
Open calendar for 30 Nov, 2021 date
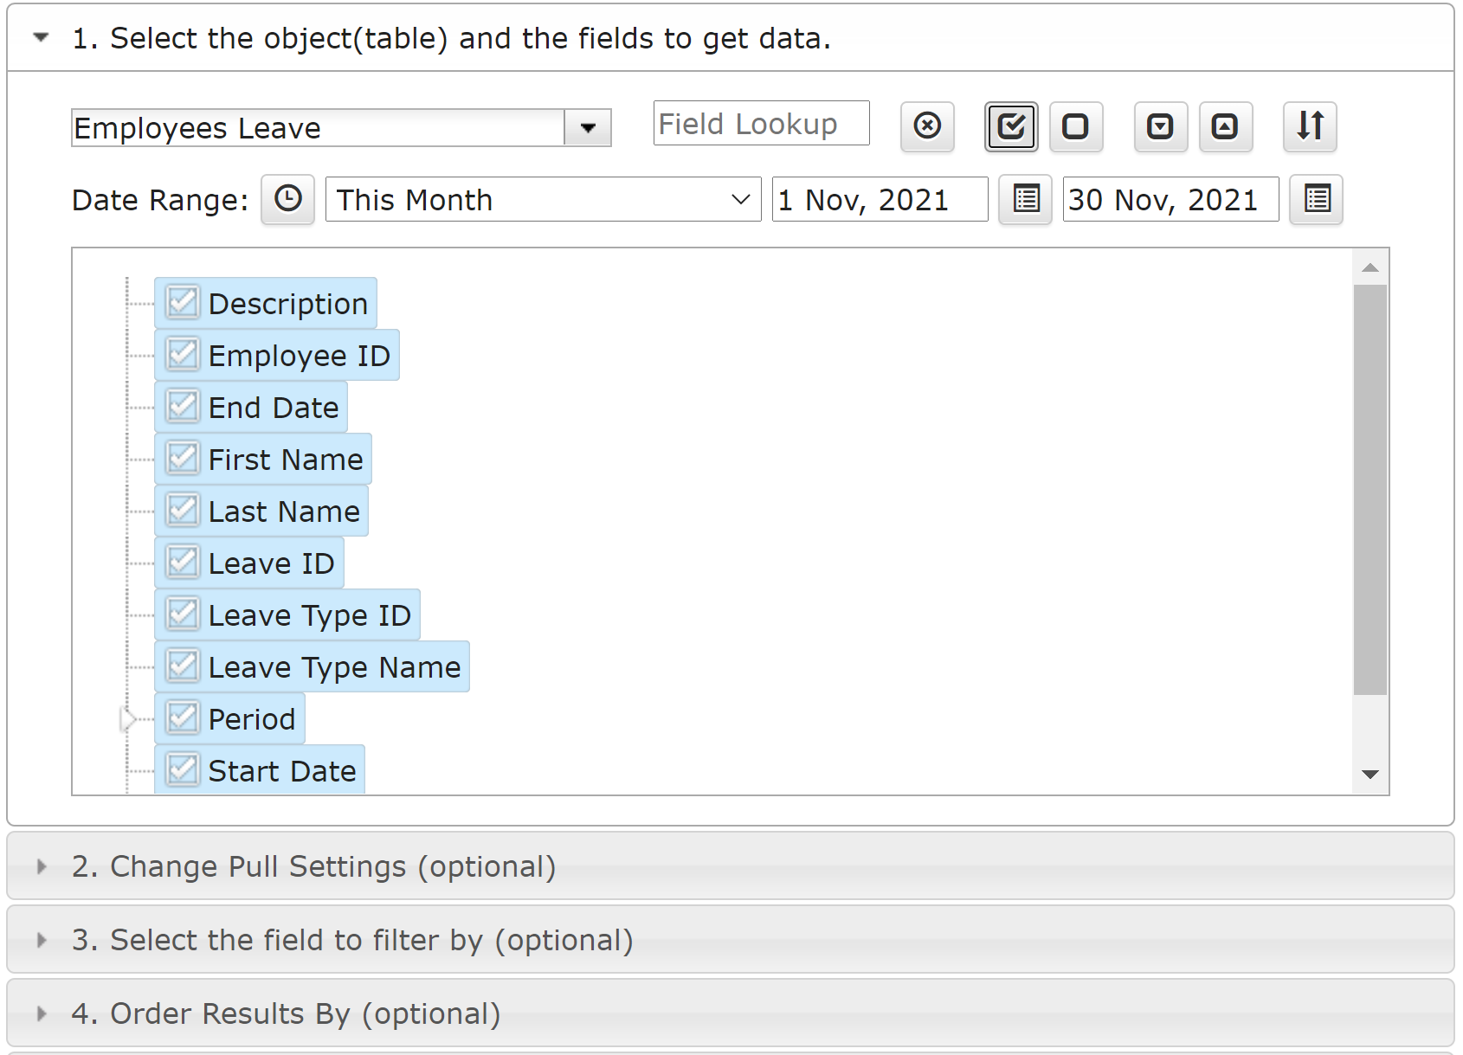[1317, 200]
